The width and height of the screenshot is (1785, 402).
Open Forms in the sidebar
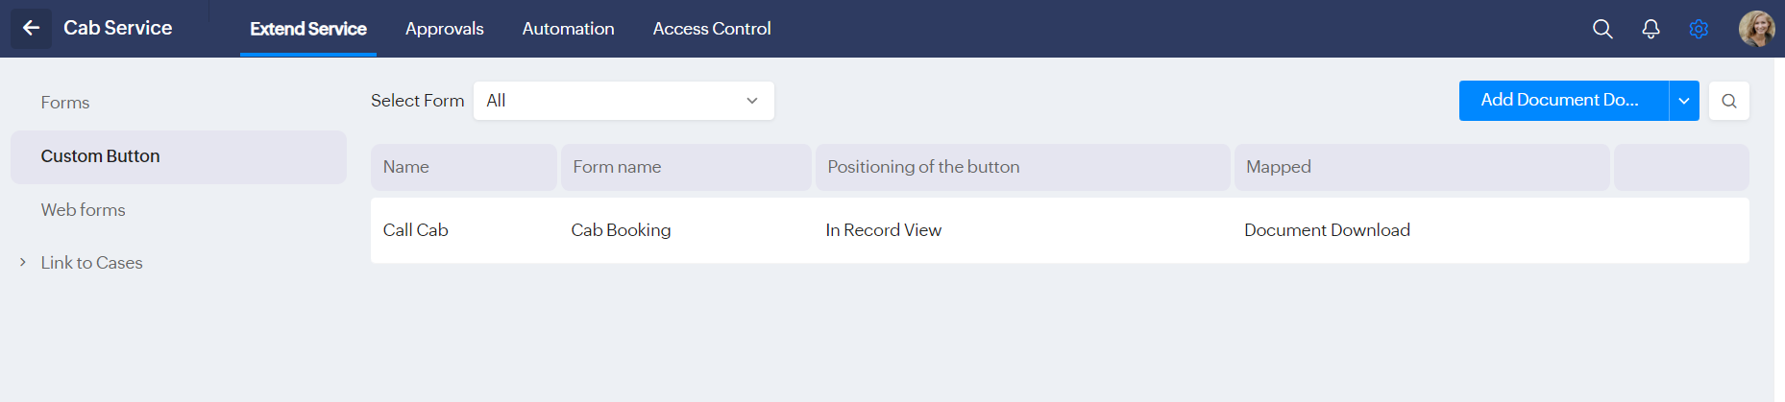pos(65,103)
